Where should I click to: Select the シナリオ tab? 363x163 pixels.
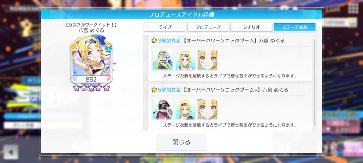[251, 27]
